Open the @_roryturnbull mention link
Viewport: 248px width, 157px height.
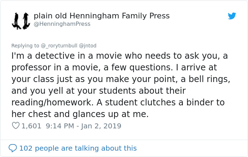(x=59, y=46)
